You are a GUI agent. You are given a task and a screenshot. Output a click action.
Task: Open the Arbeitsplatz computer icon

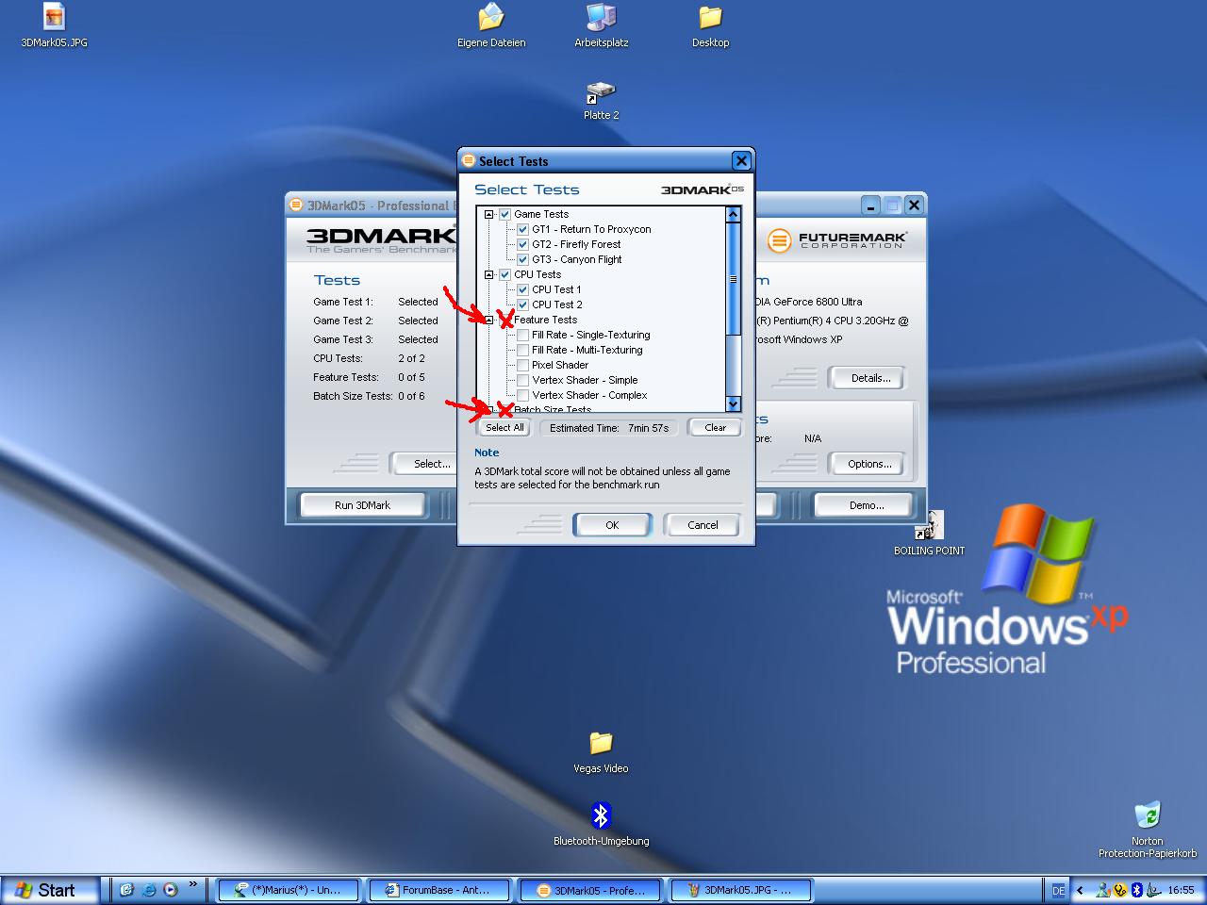click(601, 17)
